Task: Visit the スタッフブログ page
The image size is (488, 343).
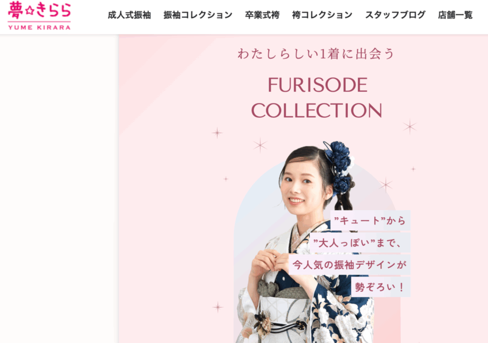Action: (x=395, y=15)
